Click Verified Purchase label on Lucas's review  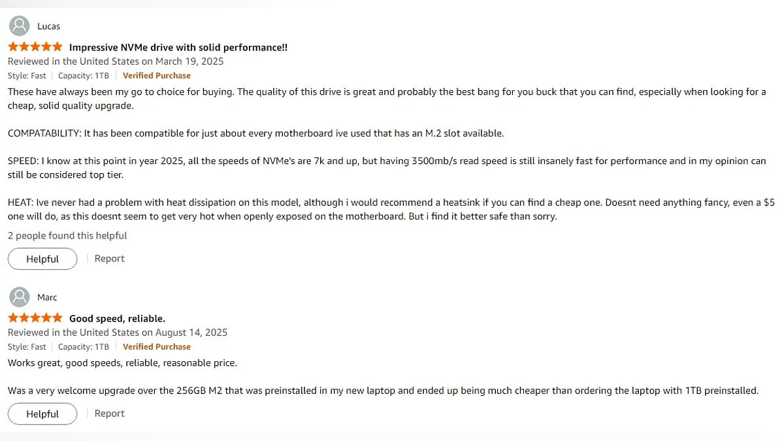click(157, 76)
